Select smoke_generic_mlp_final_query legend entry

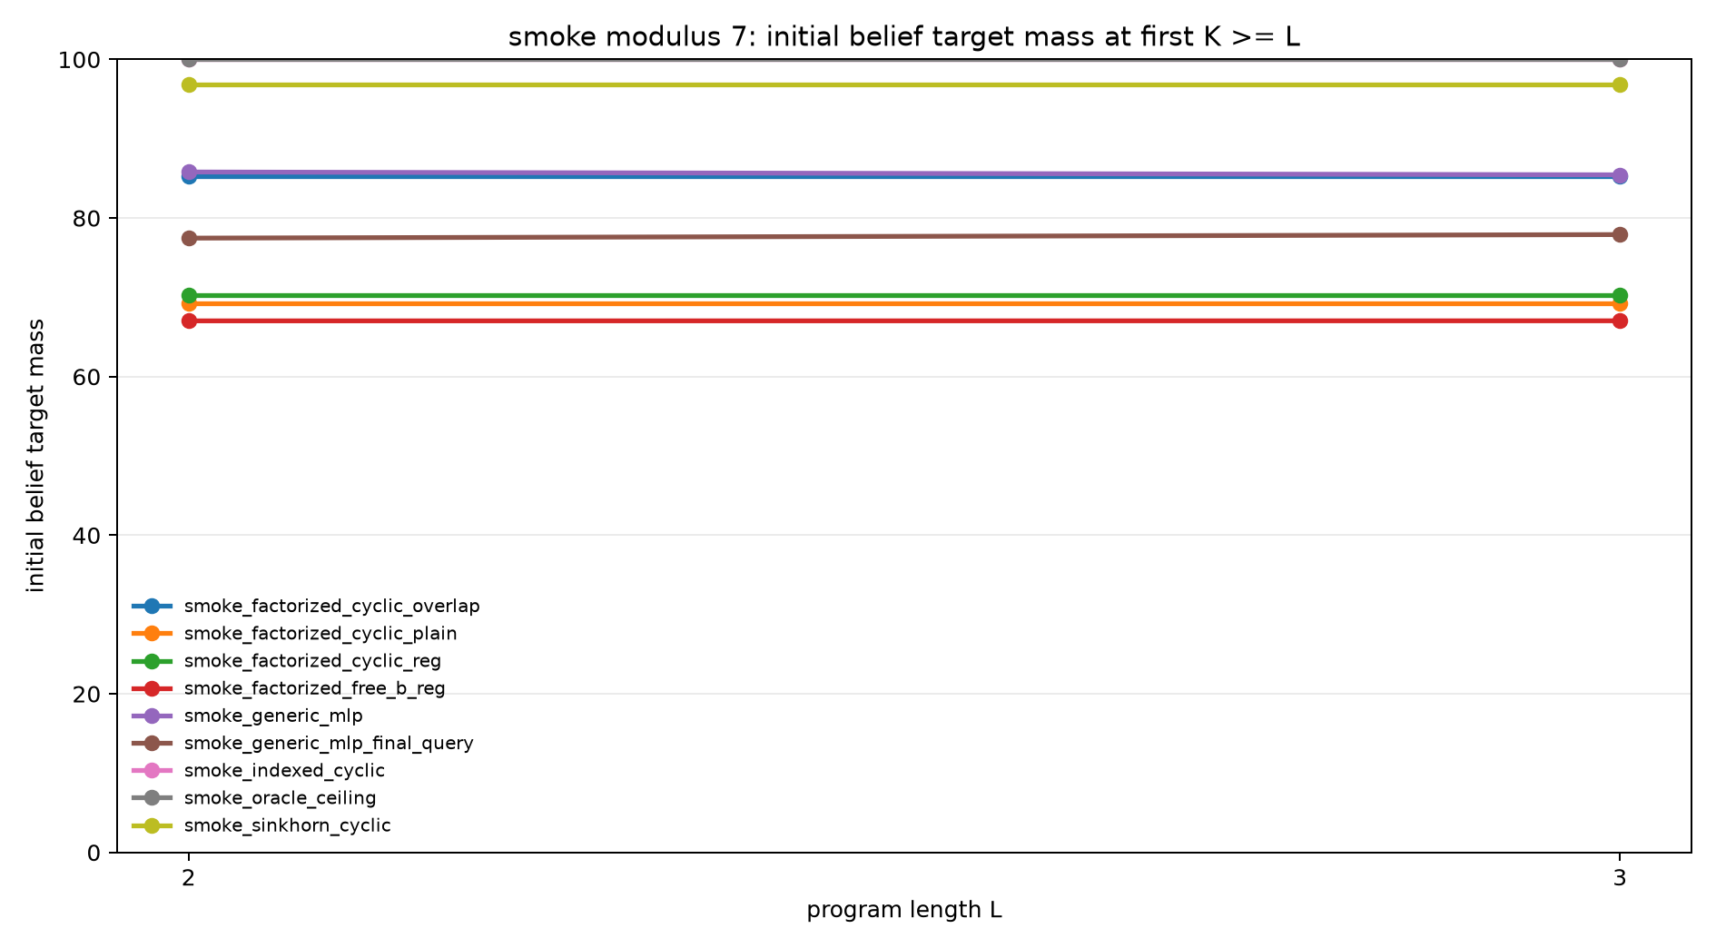(x=302, y=744)
